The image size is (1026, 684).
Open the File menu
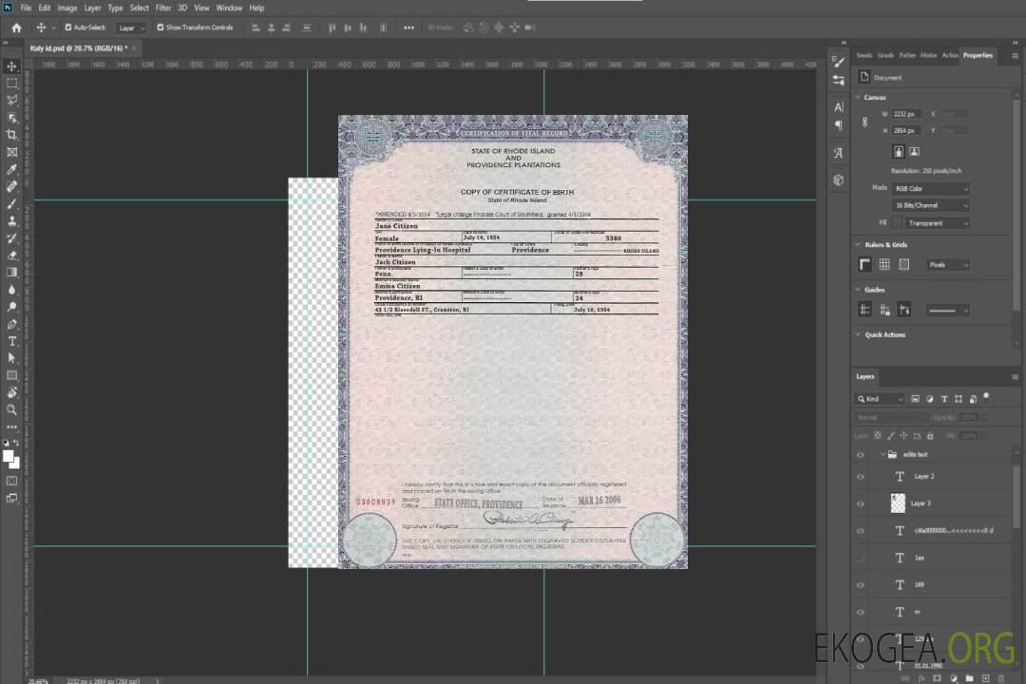pos(27,8)
